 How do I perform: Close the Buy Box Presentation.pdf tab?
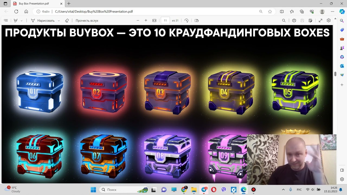click(x=61, y=4)
